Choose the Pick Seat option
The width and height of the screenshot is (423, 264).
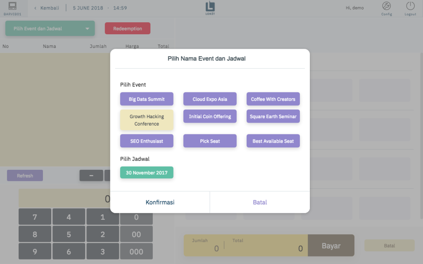click(210, 141)
